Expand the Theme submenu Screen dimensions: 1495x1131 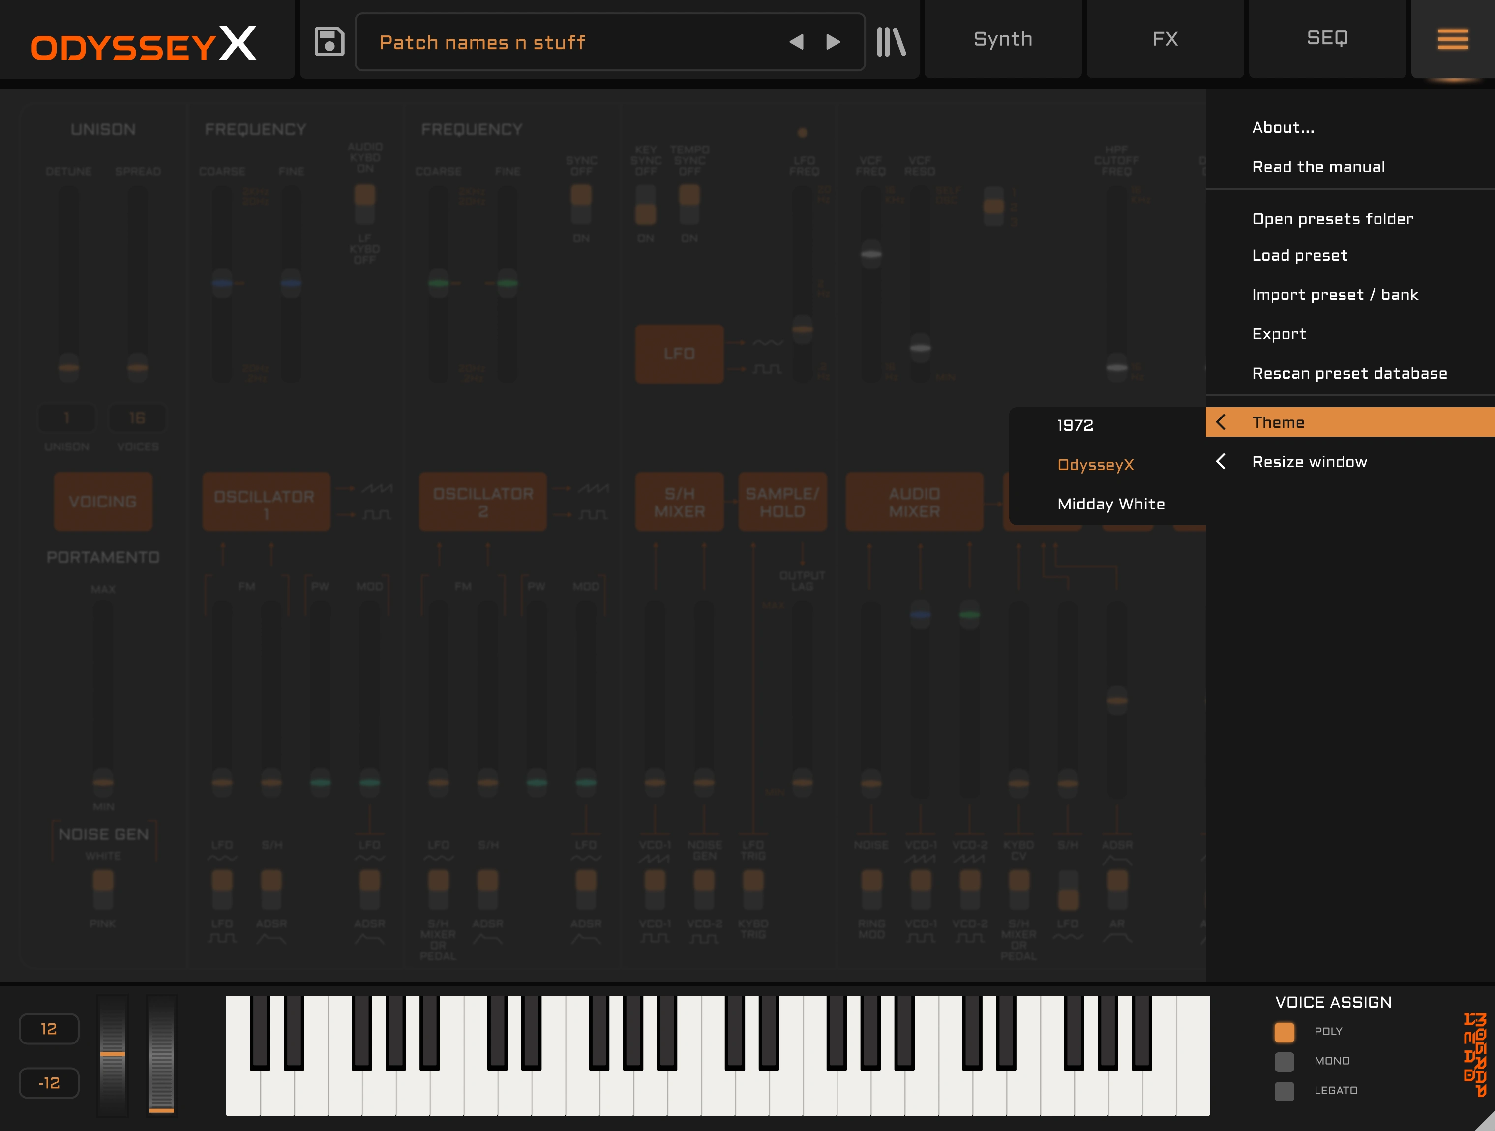(1350, 422)
